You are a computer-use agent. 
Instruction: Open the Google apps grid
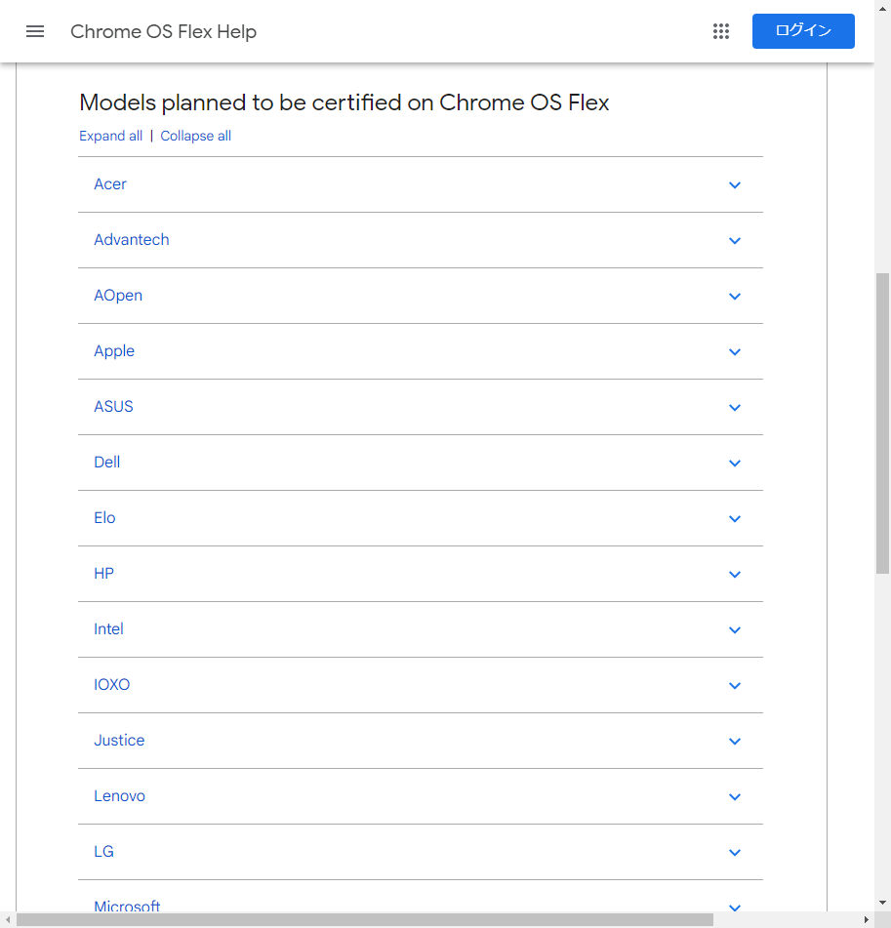tap(720, 31)
